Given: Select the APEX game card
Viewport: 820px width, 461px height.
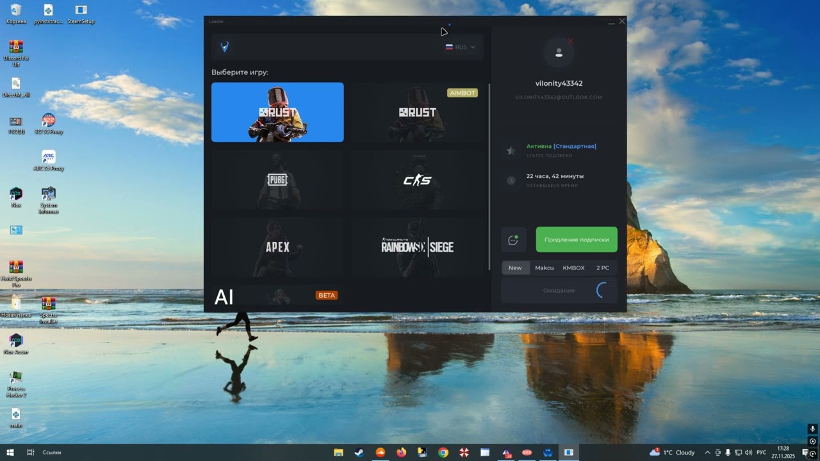Looking at the screenshot, I should [x=277, y=247].
